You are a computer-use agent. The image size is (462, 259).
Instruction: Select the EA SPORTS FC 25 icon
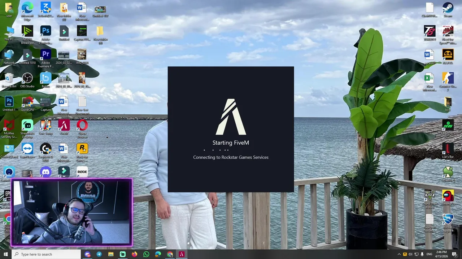click(448, 129)
